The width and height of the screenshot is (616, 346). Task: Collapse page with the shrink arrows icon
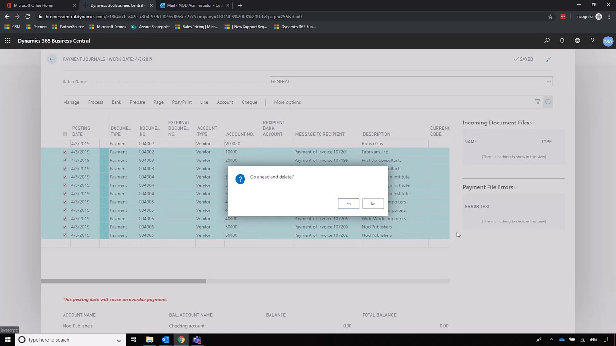548,59
